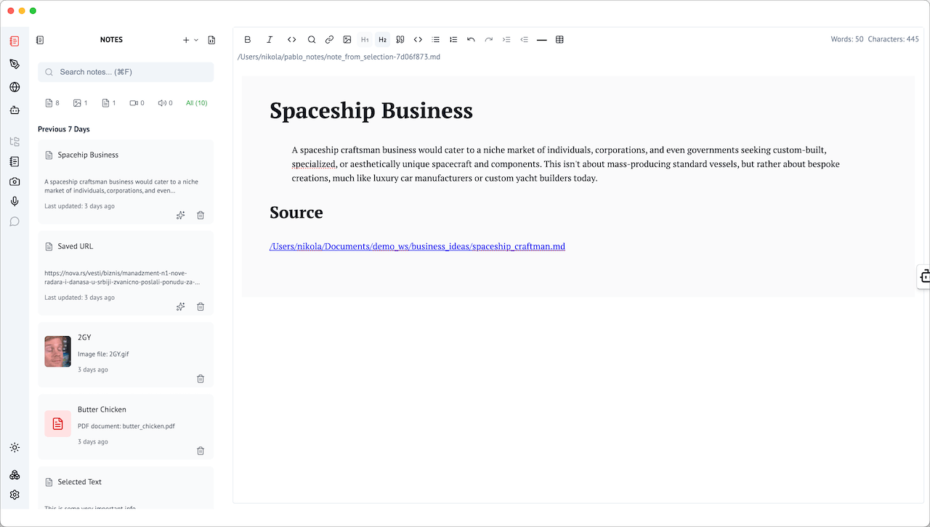Click the lower notebook icon in sidebar

[15, 161]
